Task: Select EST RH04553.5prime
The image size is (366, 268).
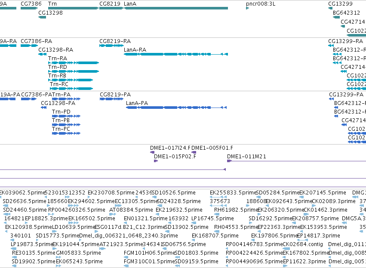Action: click(236, 227)
